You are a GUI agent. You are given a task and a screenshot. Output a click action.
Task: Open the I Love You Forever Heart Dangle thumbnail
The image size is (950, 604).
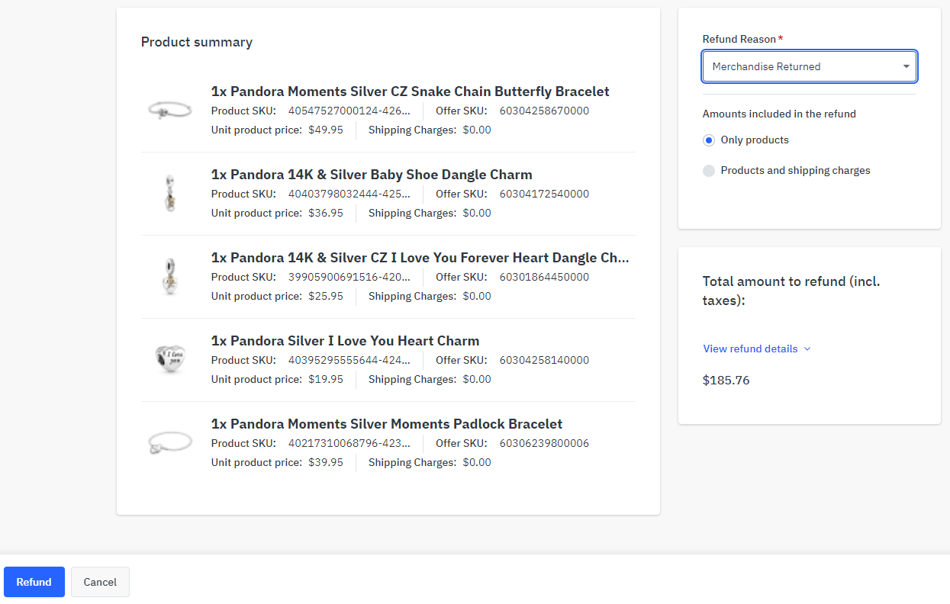(x=169, y=277)
